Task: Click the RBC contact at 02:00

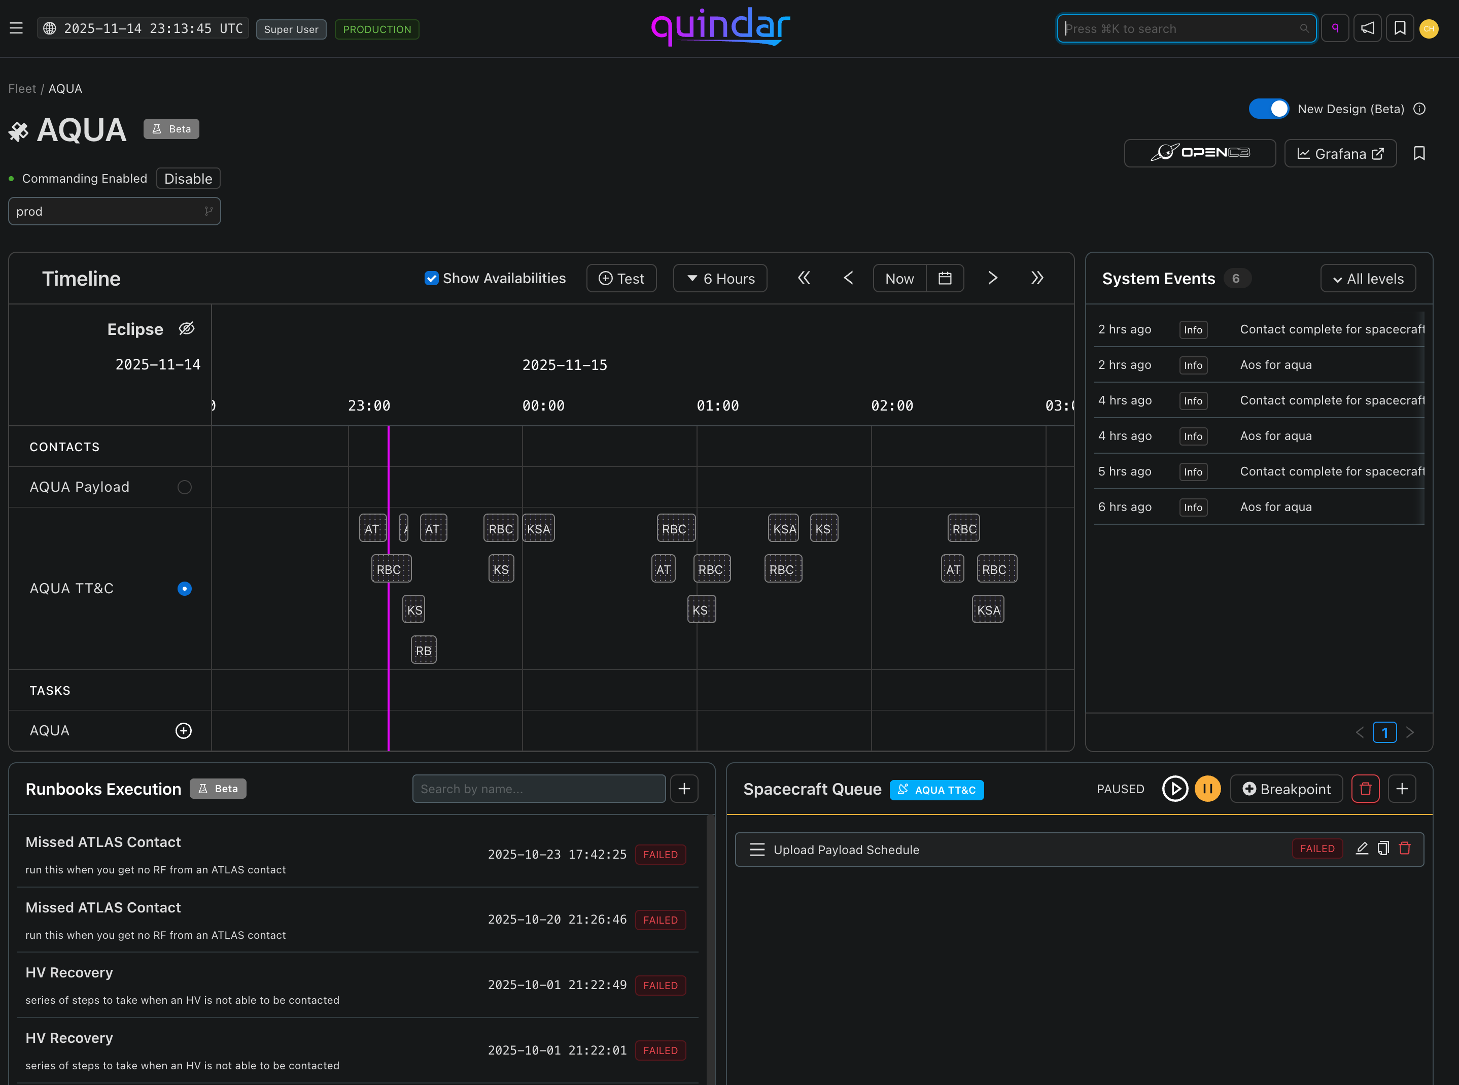Action: tap(963, 529)
